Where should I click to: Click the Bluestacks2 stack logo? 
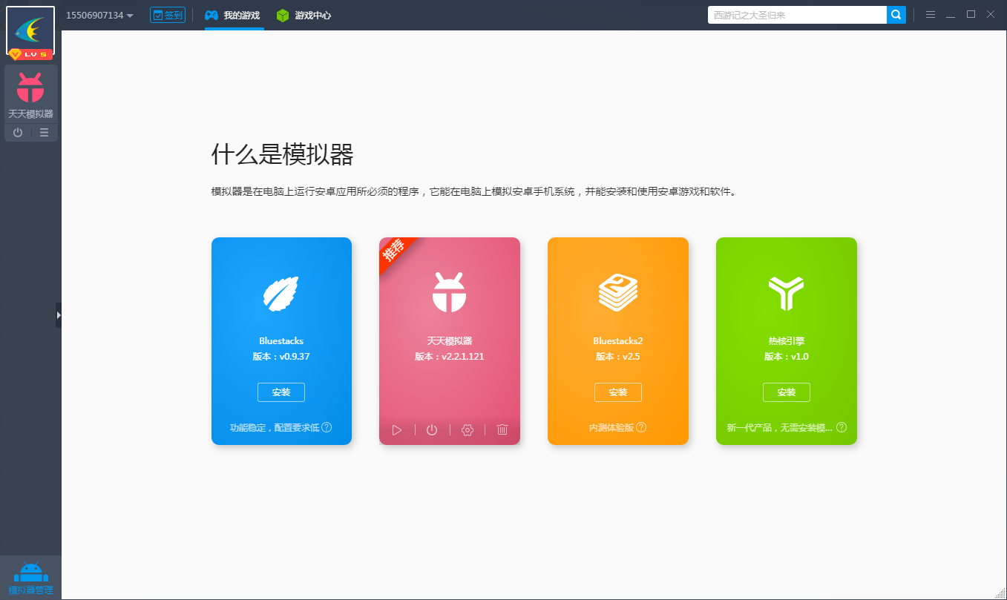tap(618, 292)
